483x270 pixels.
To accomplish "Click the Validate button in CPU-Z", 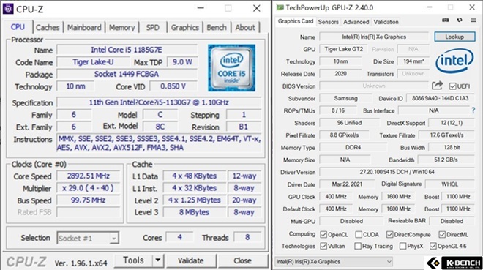I will (191, 260).
